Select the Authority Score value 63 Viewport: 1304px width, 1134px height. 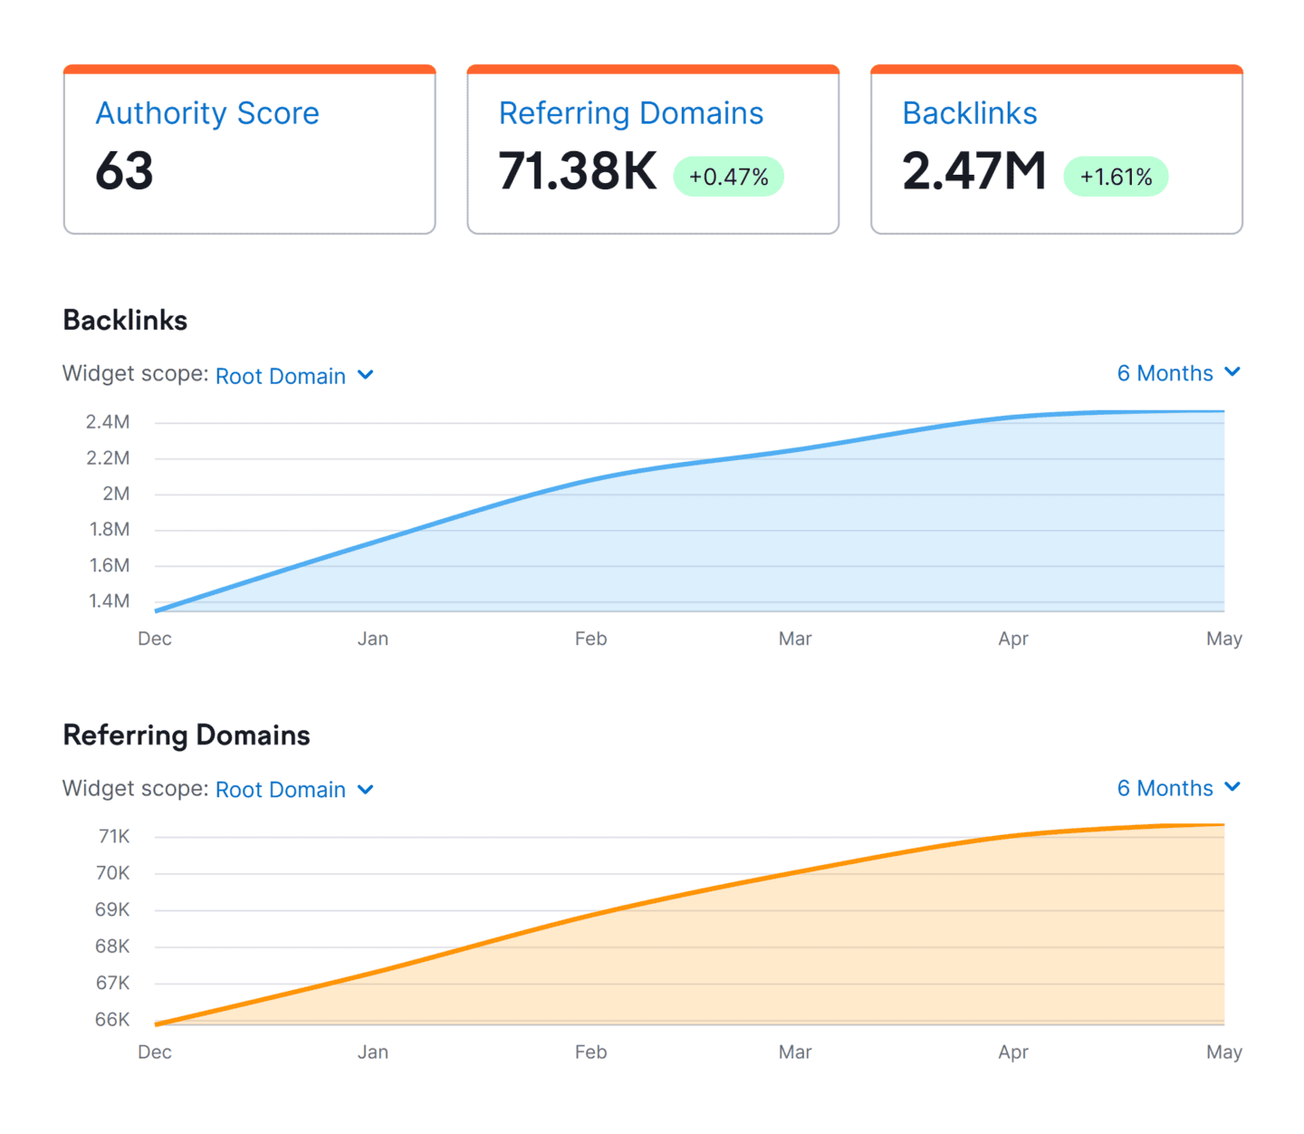(124, 172)
